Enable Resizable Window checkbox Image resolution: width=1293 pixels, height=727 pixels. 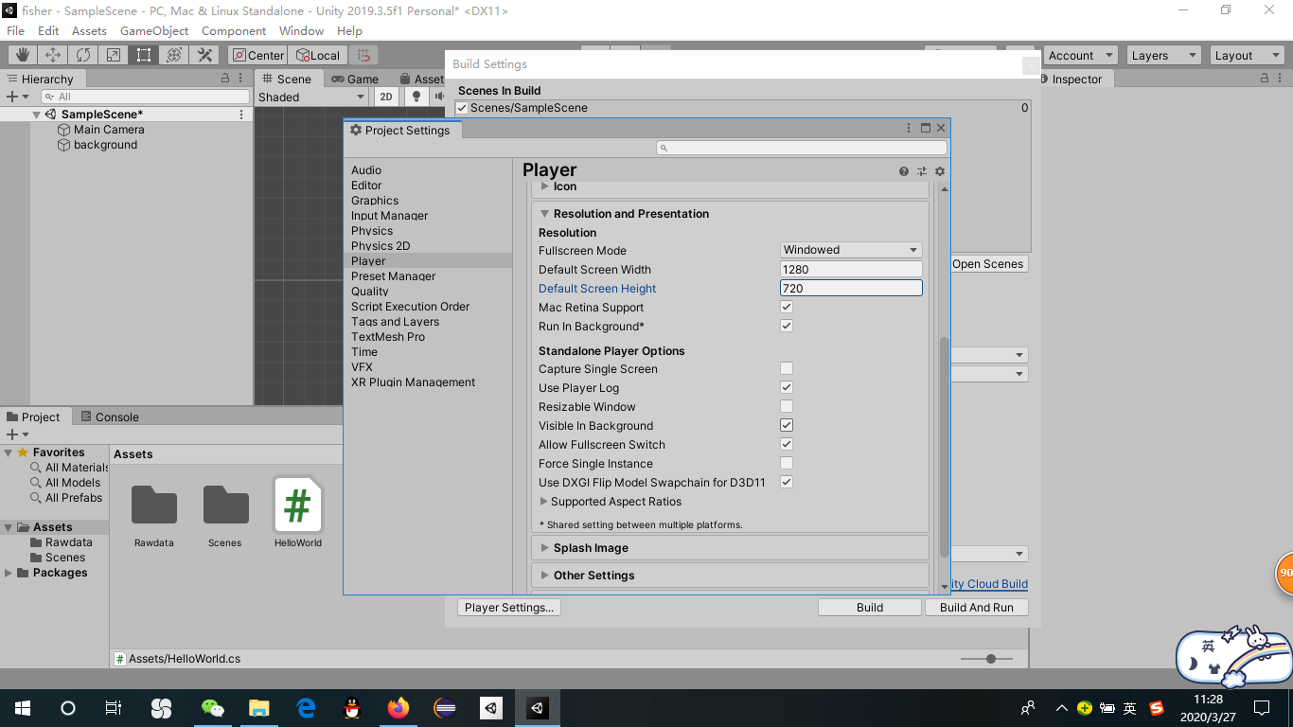tap(787, 406)
